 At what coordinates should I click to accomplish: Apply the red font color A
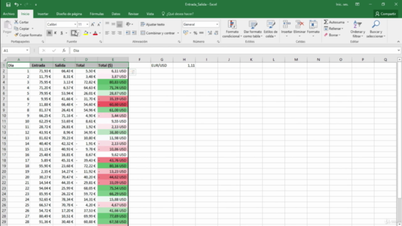tap(95, 33)
